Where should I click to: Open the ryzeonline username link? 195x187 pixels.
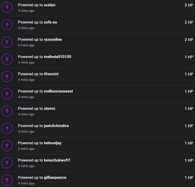coord(53,39)
